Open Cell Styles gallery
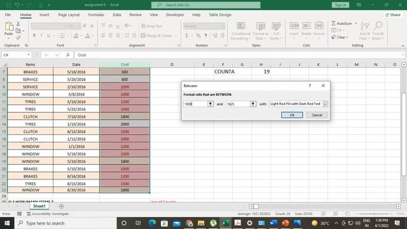The image size is (407, 229). point(276,31)
